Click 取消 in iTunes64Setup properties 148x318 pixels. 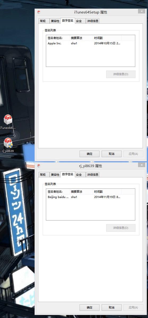[x=111, y=154]
